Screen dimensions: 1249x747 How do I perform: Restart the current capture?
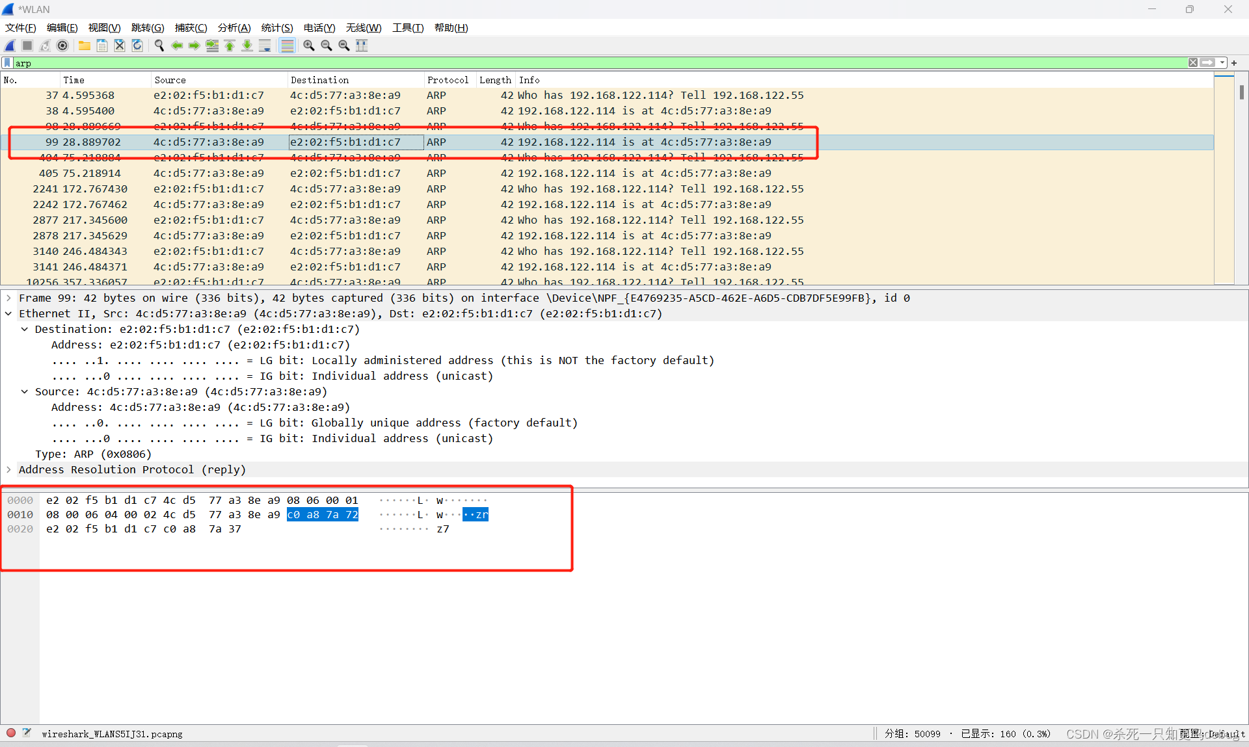click(45, 46)
